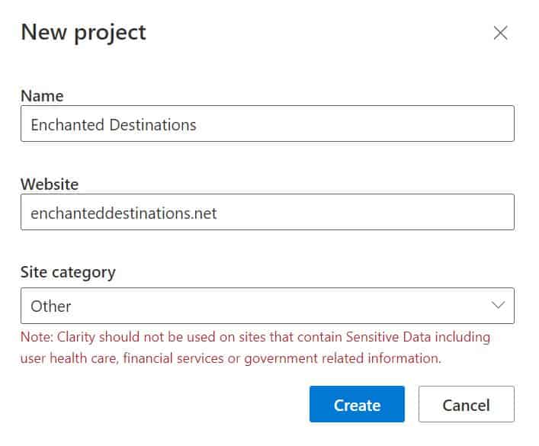Click the Website field label
Viewport: 539px width, 446px height.
pyautogui.click(x=50, y=184)
